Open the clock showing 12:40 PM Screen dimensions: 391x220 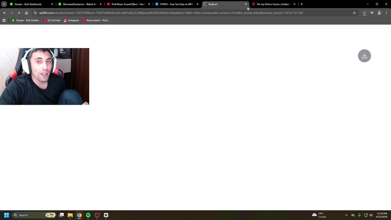click(382, 215)
